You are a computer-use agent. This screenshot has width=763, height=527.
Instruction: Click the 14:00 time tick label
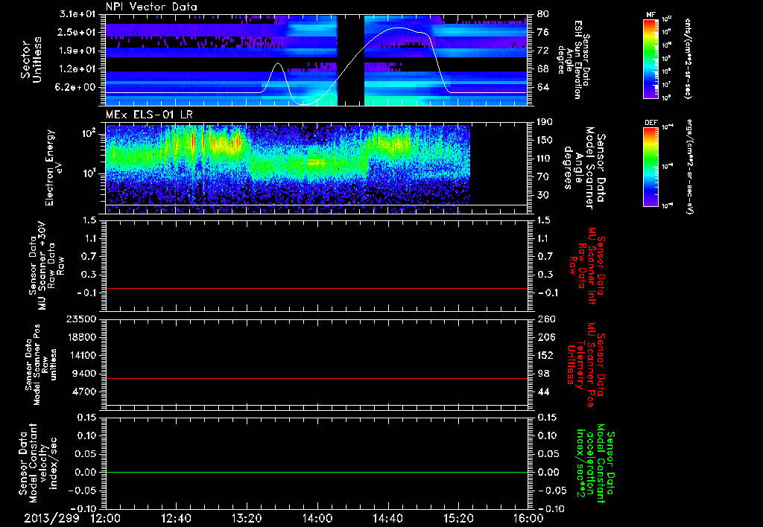pyautogui.click(x=317, y=518)
